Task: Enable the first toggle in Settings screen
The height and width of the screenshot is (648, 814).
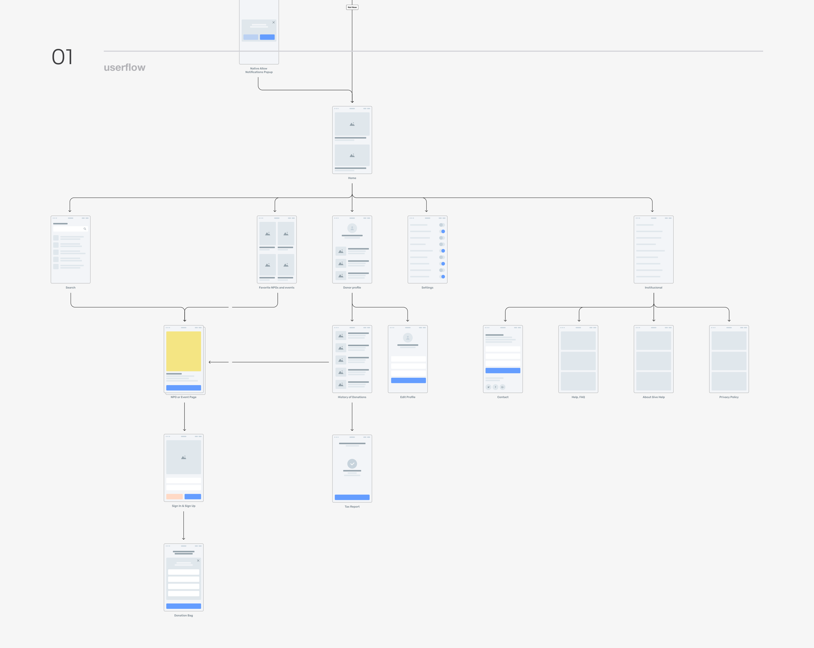Action: click(x=442, y=225)
